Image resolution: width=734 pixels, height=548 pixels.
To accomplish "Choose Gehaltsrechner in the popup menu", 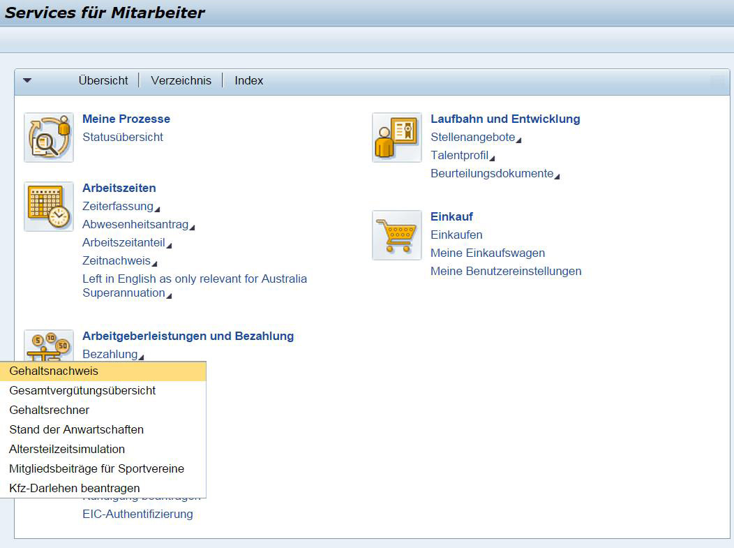I will (x=50, y=410).
